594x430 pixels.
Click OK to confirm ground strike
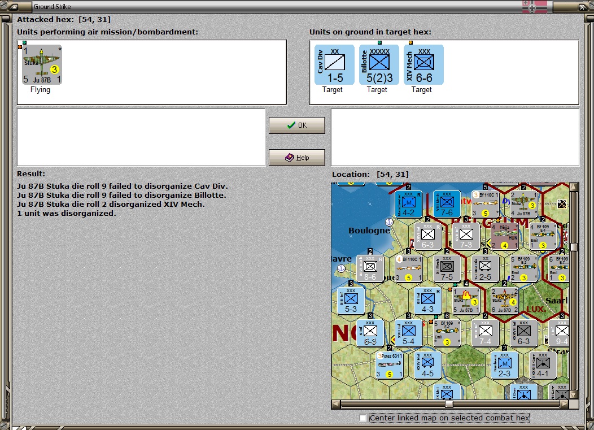(x=296, y=125)
